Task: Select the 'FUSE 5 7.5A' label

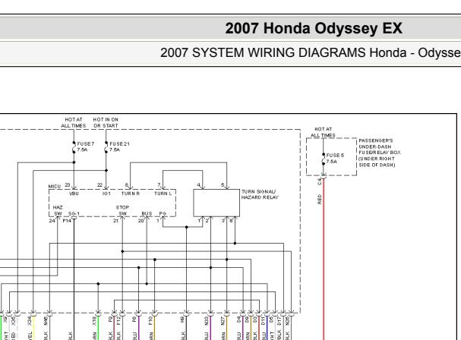Action: pos(335,158)
